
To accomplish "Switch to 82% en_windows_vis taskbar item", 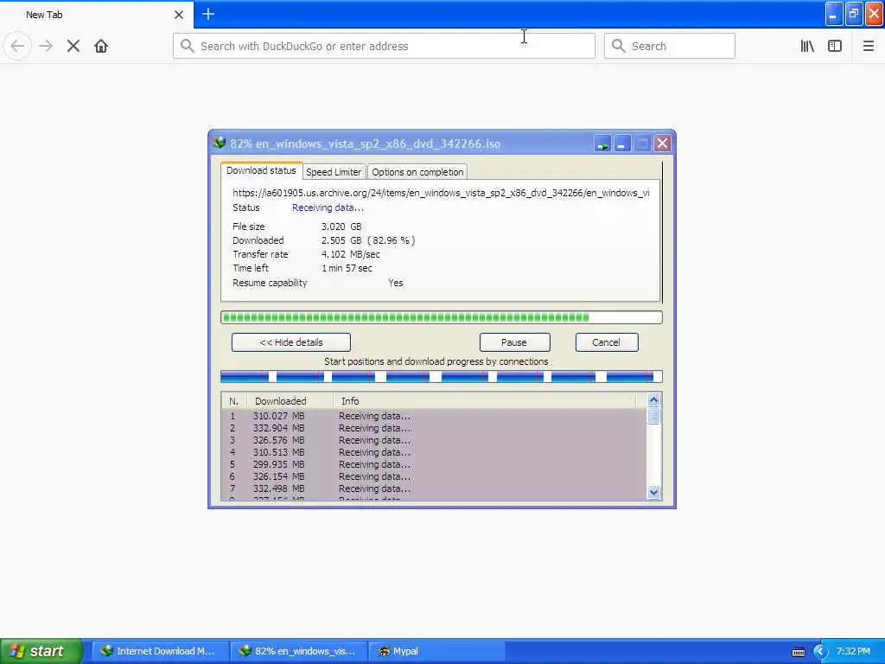I will tap(298, 651).
